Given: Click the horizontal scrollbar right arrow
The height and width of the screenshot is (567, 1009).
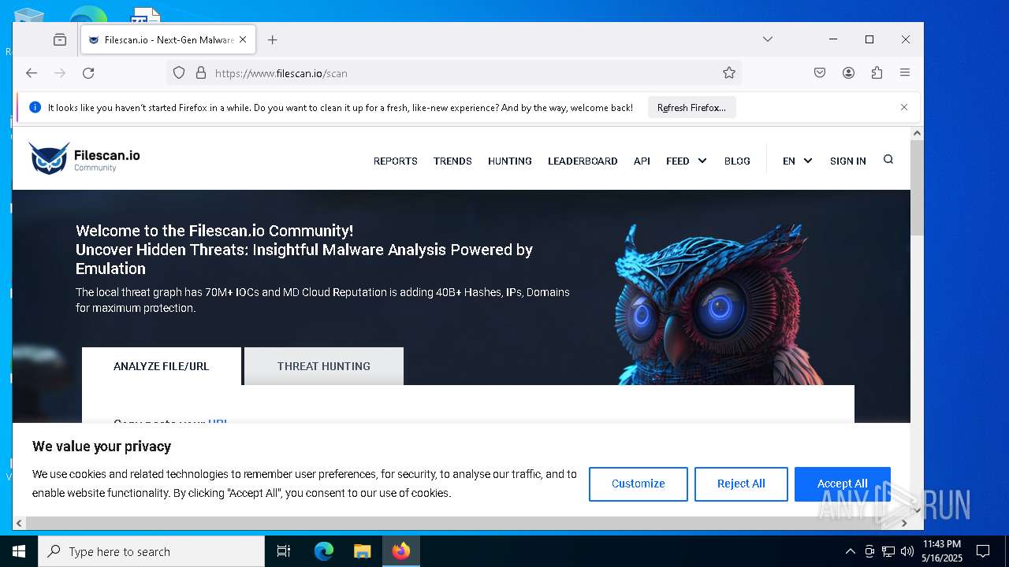Looking at the screenshot, I should point(904,523).
